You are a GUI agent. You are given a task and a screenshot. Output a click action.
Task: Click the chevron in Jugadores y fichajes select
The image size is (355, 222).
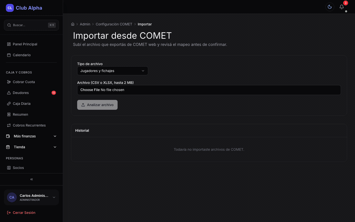point(143,71)
